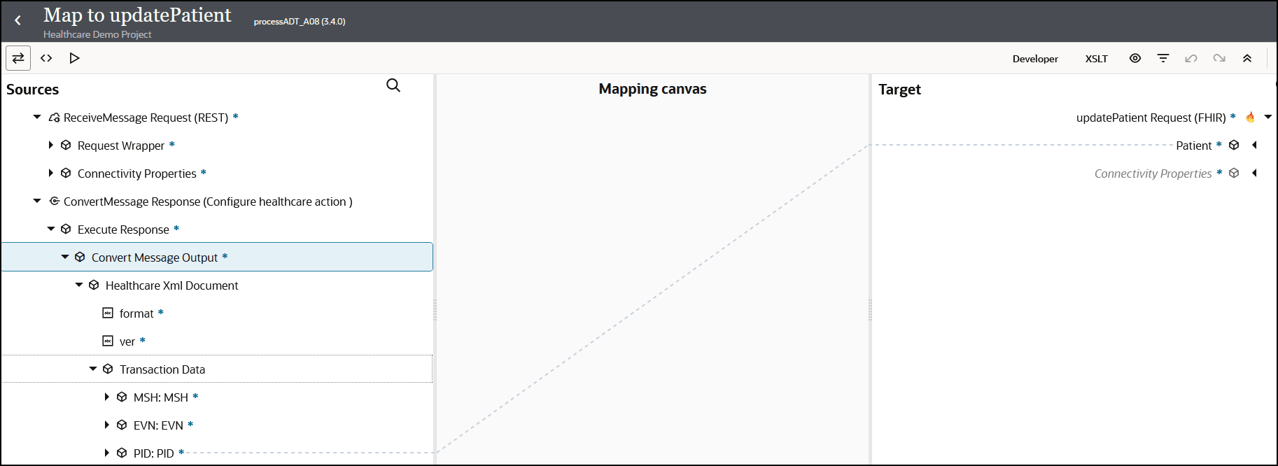The height and width of the screenshot is (466, 1278).
Task: Expand source Connectivity Properties node
Action: point(50,173)
